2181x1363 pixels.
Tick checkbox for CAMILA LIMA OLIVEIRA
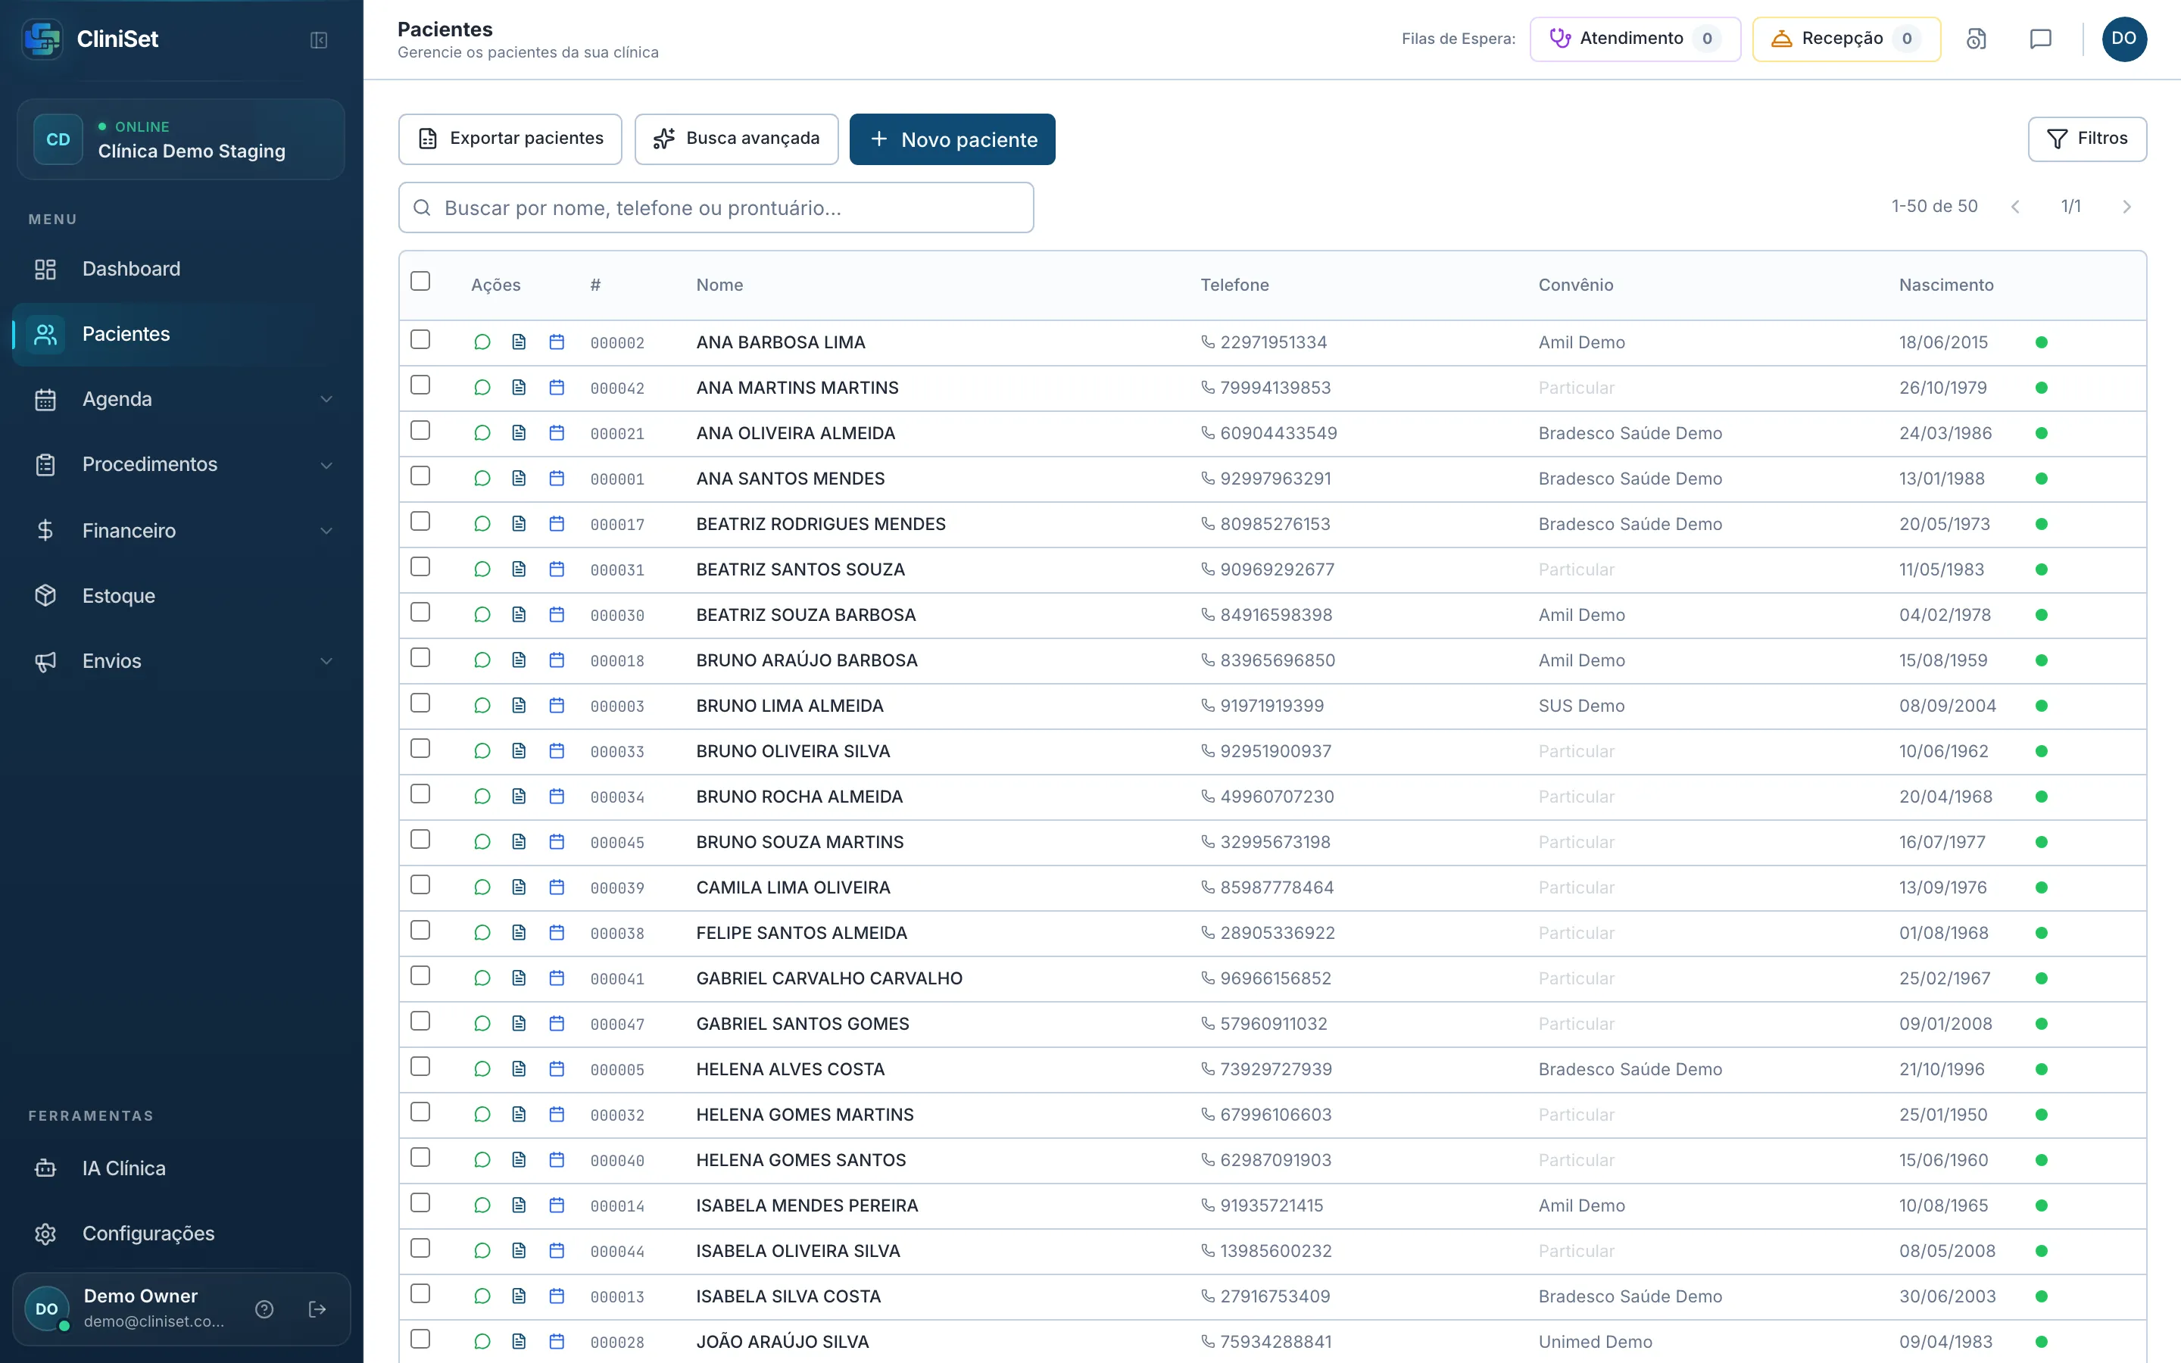420,885
